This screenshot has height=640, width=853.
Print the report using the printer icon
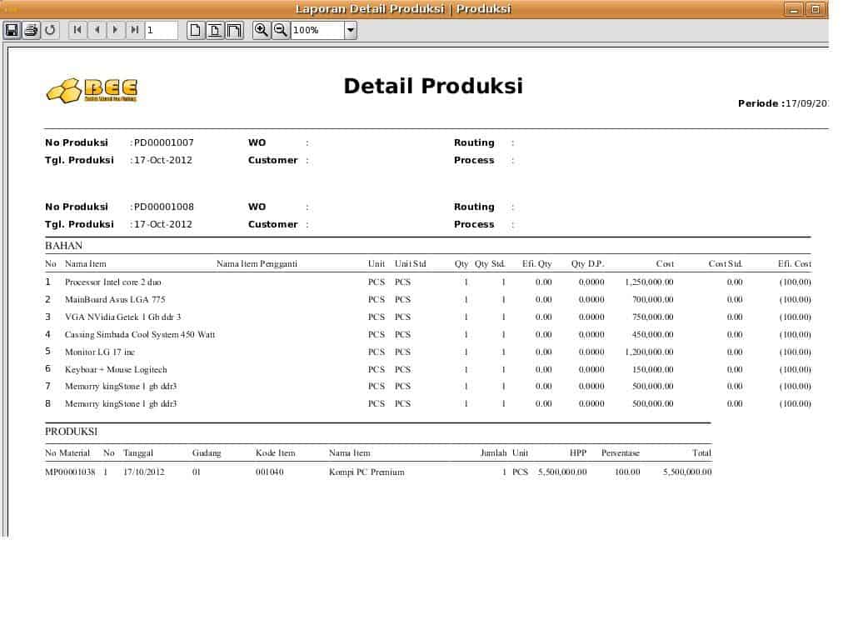[31, 30]
